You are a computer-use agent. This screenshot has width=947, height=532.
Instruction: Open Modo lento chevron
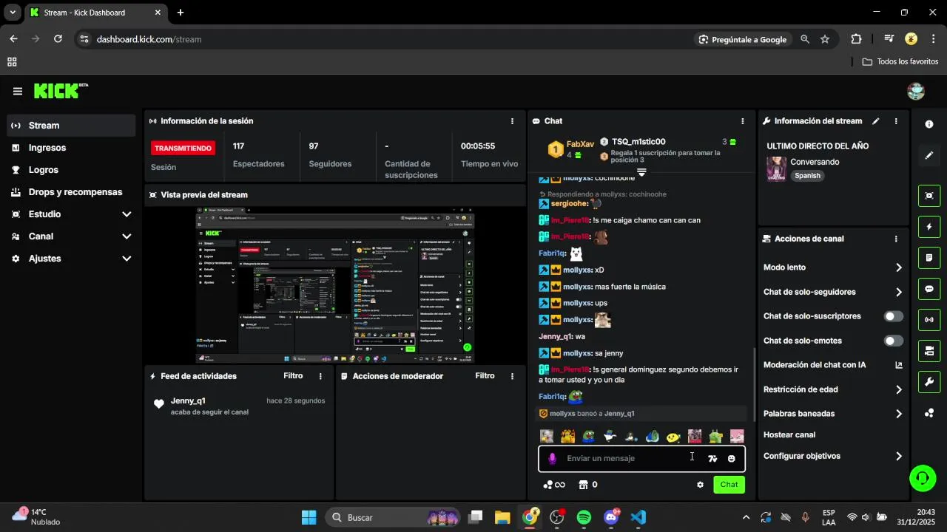coord(899,267)
